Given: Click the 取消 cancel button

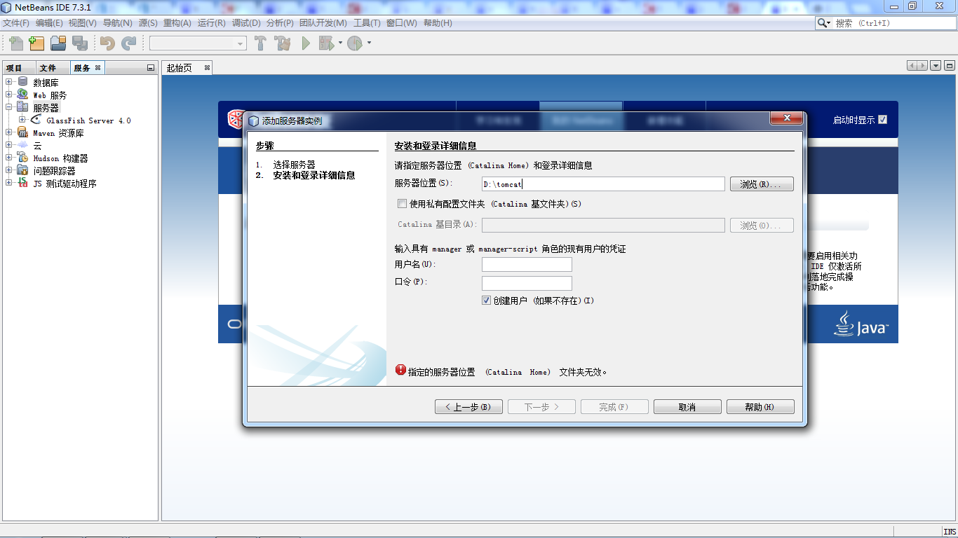Looking at the screenshot, I should coord(687,407).
